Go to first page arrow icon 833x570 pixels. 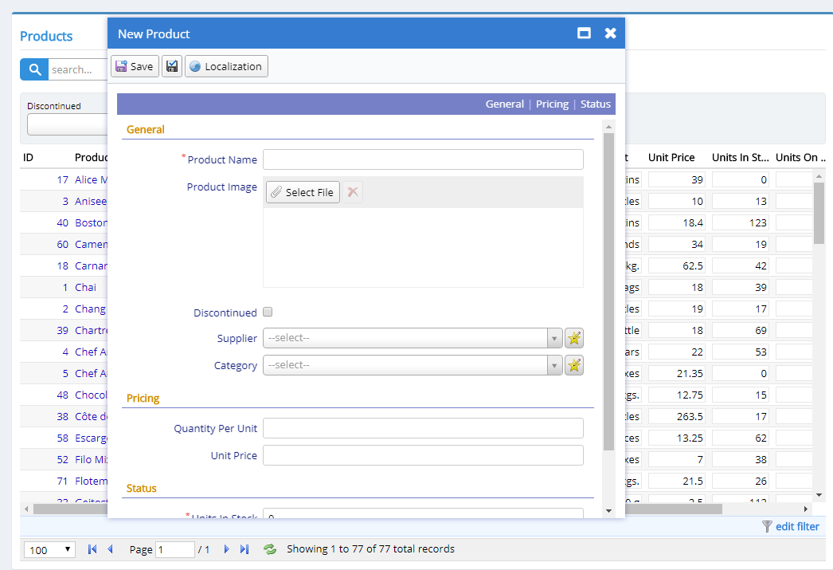[92, 549]
